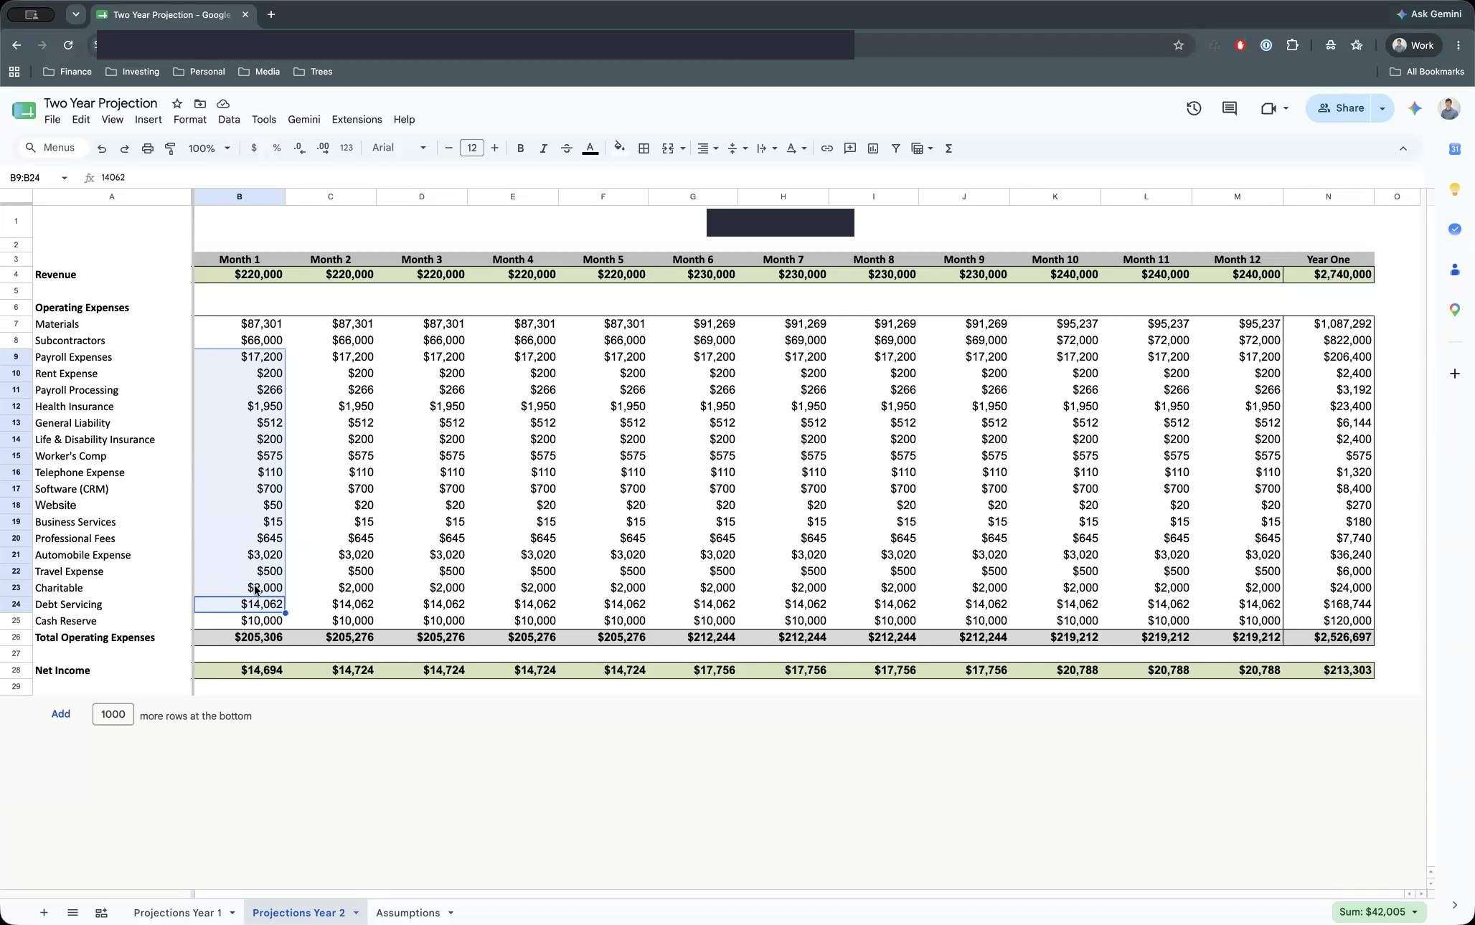Show all comments panel

(x=1230, y=108)
